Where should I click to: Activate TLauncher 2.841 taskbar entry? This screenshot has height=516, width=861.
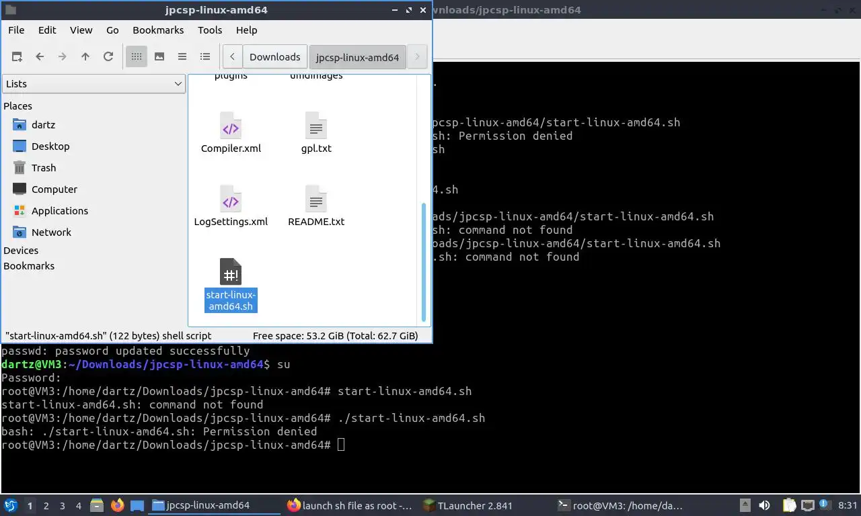click(x=486, y=505)
